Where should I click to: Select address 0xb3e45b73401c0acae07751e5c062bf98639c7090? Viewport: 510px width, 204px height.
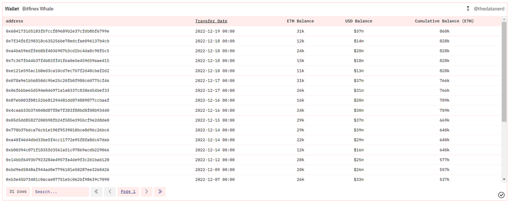57,179
